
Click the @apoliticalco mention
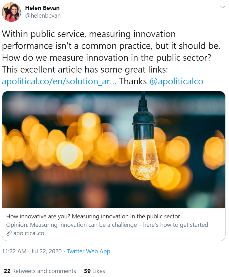coord(176,81)
